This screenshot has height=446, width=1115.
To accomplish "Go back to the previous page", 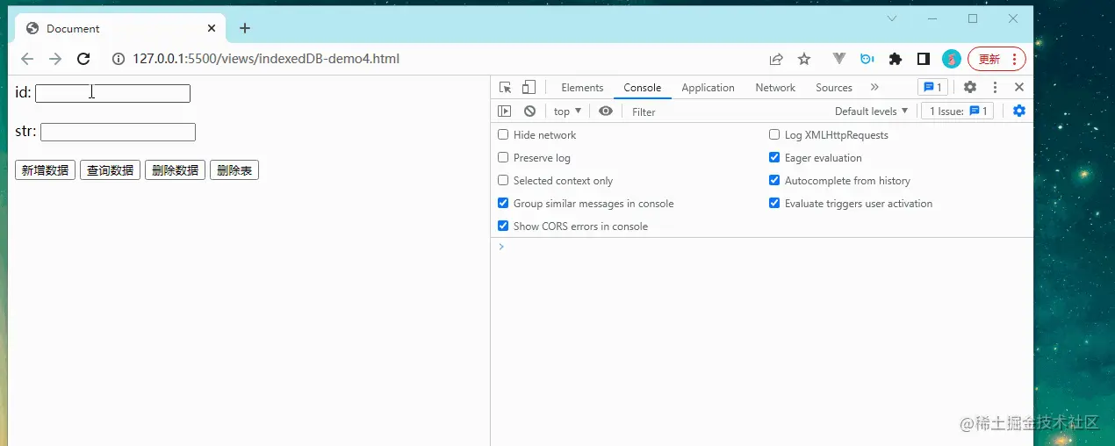I will click(x=27, y=59).
